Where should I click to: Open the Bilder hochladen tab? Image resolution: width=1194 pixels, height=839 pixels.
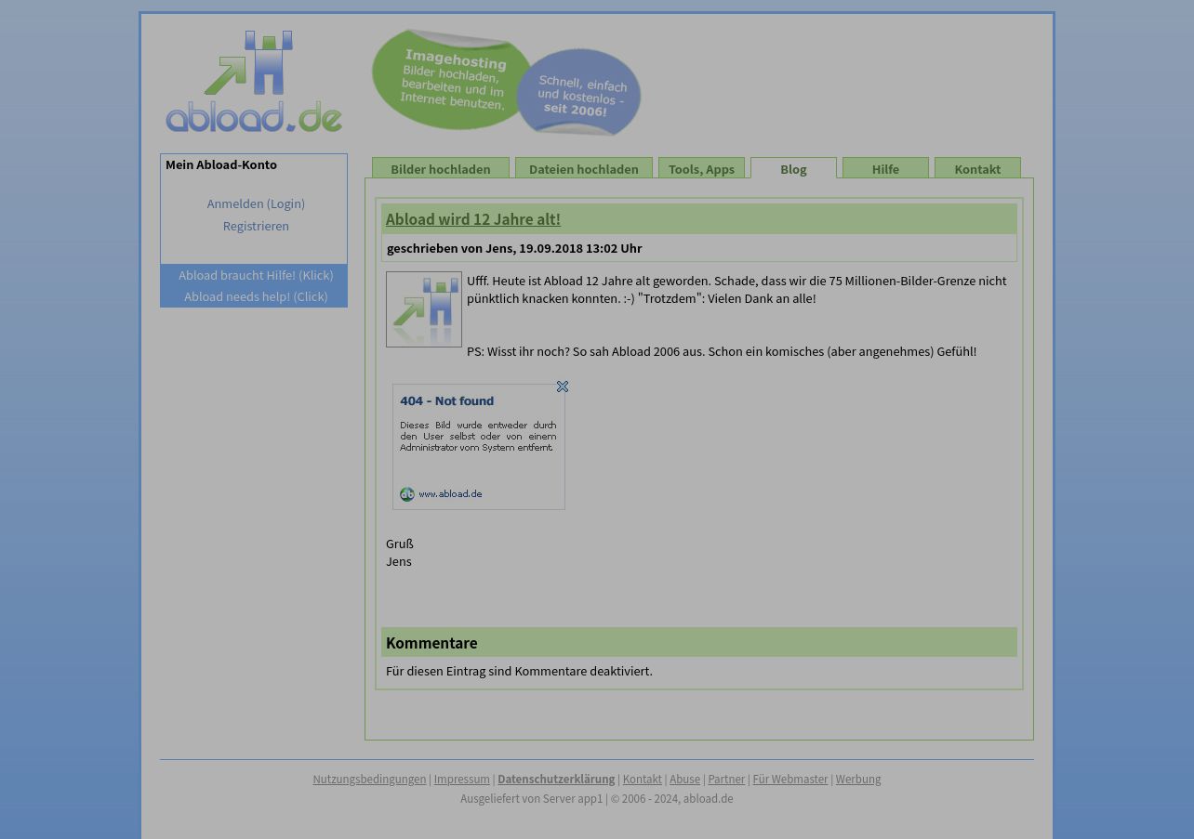[441, 169]
